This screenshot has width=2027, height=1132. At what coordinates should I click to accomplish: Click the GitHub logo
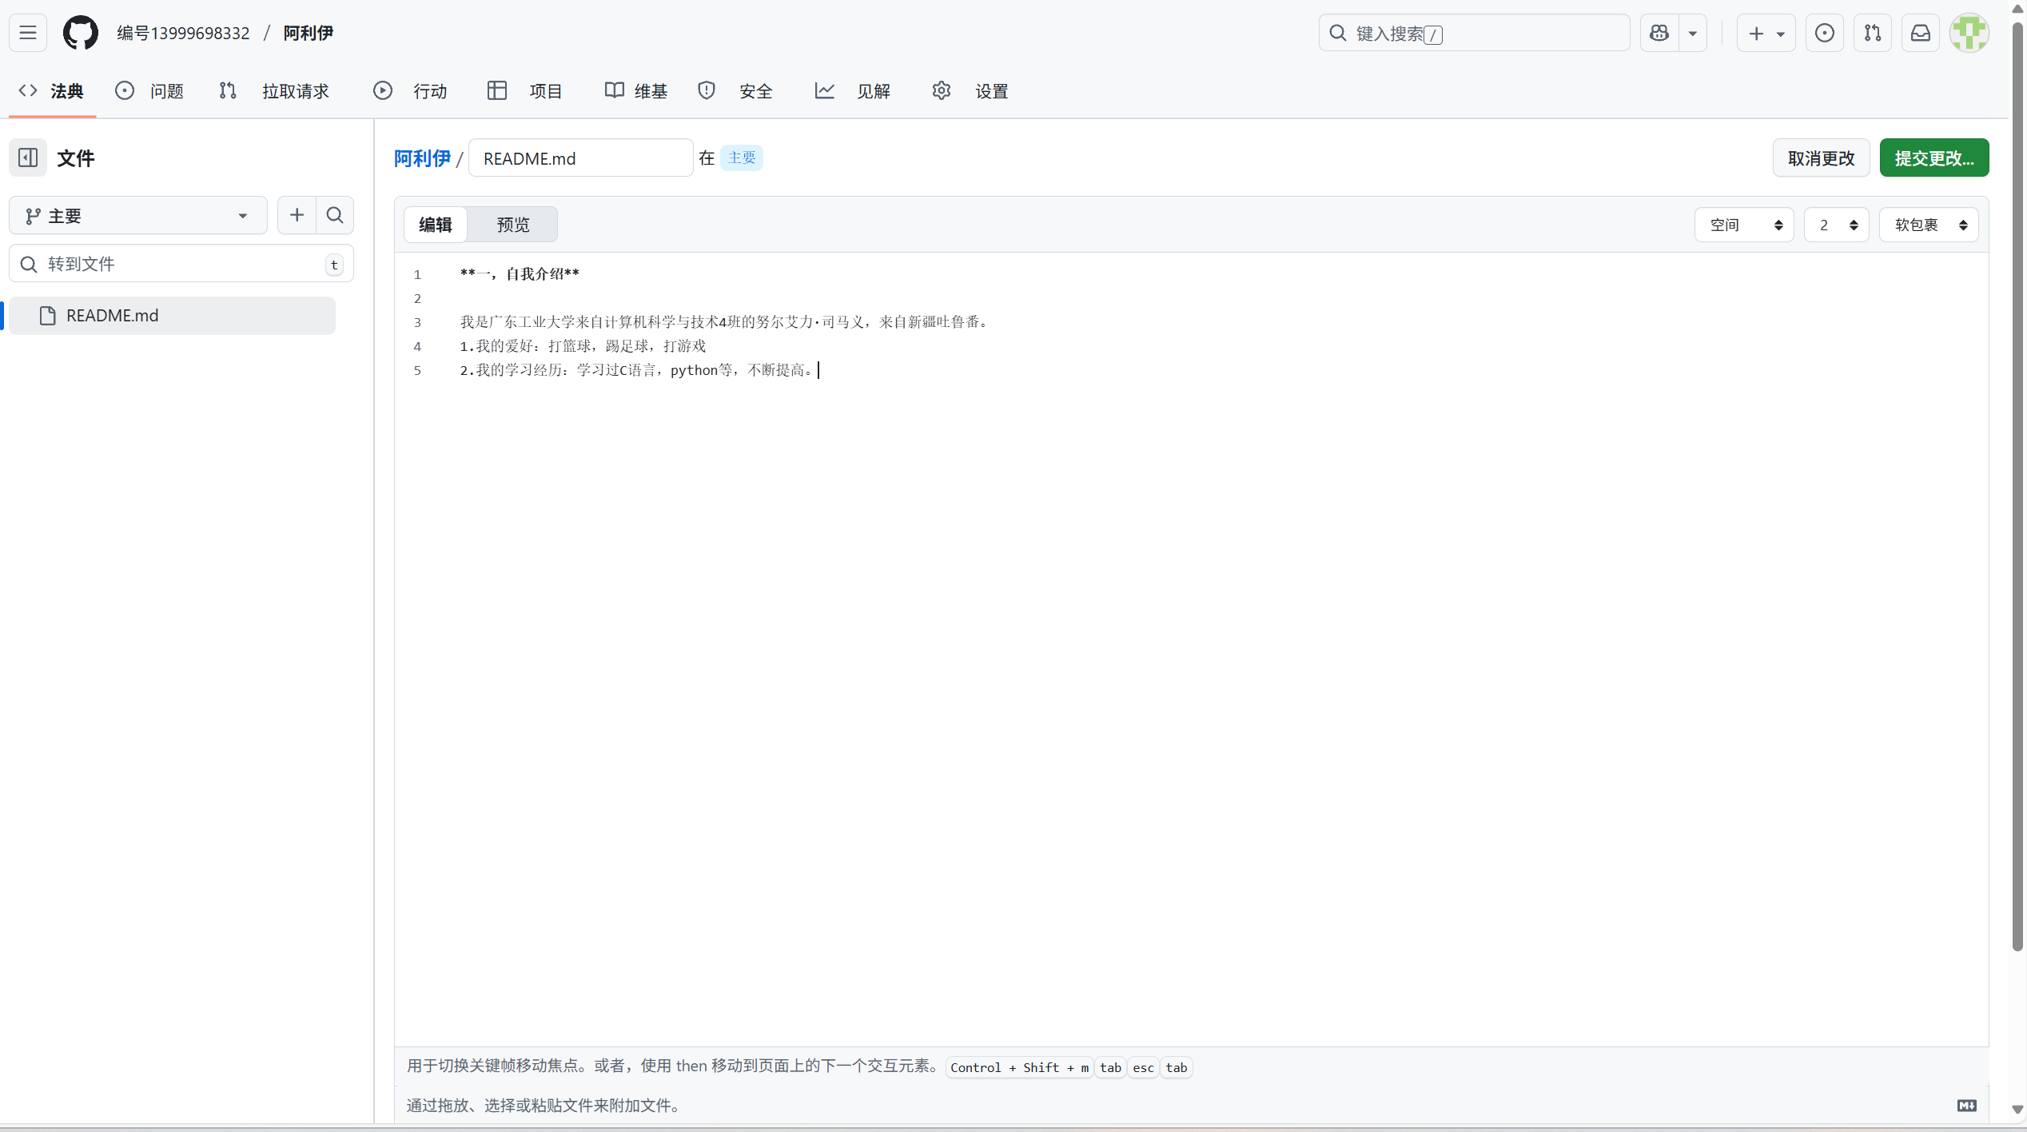[x=81, y=33]
